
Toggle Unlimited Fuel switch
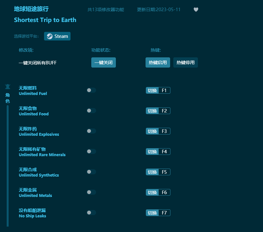point(91,90)
